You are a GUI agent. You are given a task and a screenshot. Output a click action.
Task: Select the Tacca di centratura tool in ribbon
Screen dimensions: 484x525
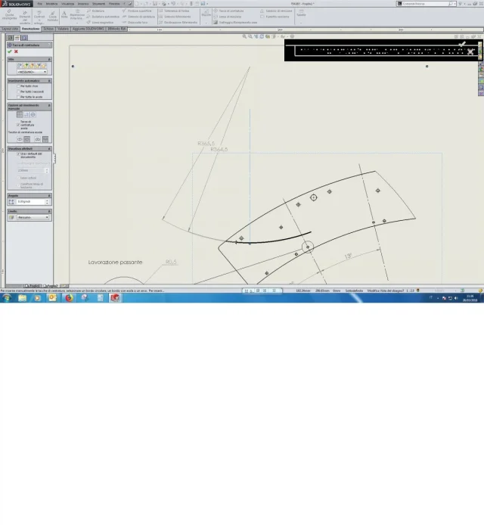[229, 11]
